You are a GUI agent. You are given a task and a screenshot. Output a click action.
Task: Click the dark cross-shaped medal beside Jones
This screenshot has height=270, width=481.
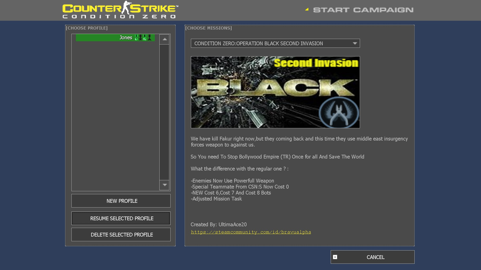coord(141,37)
